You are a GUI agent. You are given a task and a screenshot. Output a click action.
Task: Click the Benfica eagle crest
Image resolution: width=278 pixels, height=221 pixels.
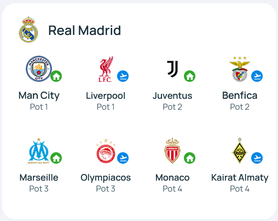(x=240, y=69)
